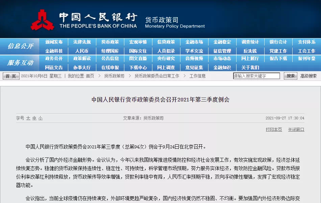Go to 支付体系 section
This screenshot has height=203, width=321.
click(306, 42)
